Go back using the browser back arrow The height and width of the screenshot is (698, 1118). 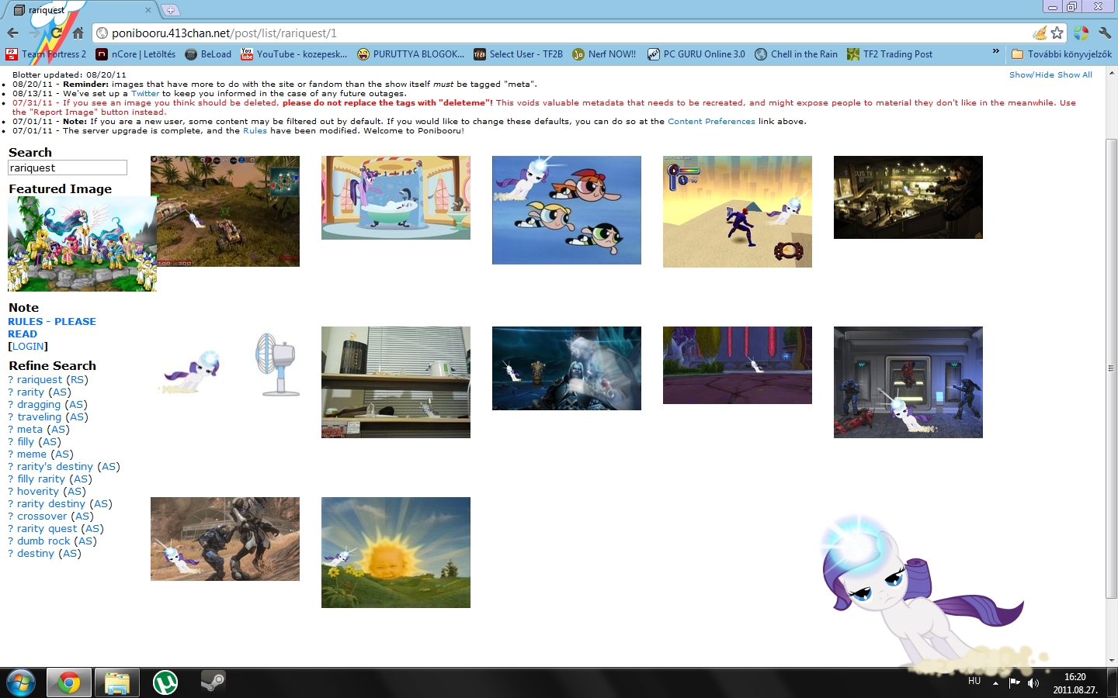point(12,33)
